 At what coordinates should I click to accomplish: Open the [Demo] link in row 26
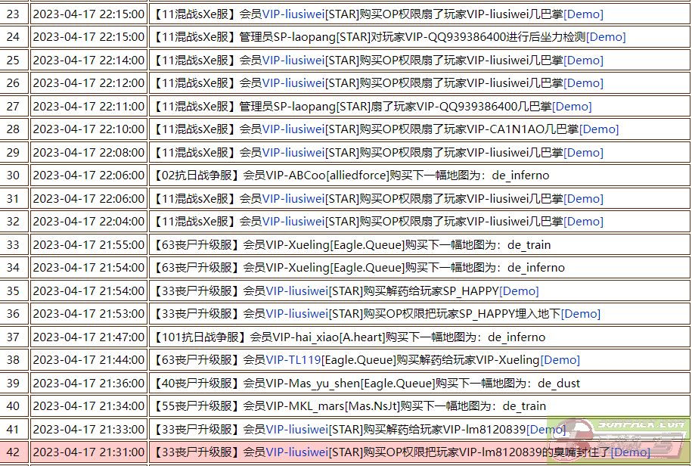pos(583,83)
